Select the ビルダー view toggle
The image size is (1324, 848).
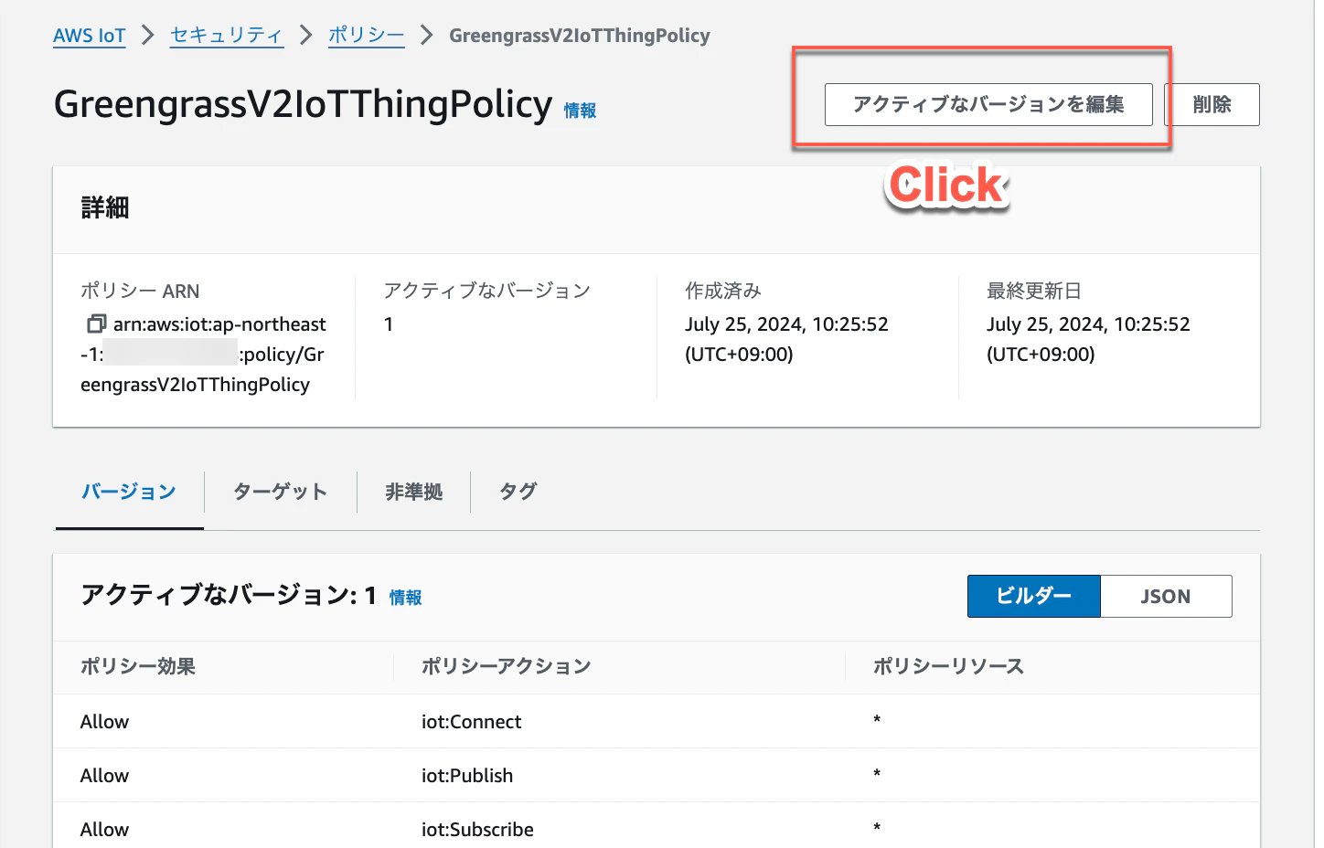pos(1034,596)
